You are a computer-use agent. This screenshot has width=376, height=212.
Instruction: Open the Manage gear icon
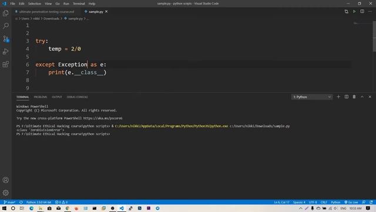pos(6,193)
